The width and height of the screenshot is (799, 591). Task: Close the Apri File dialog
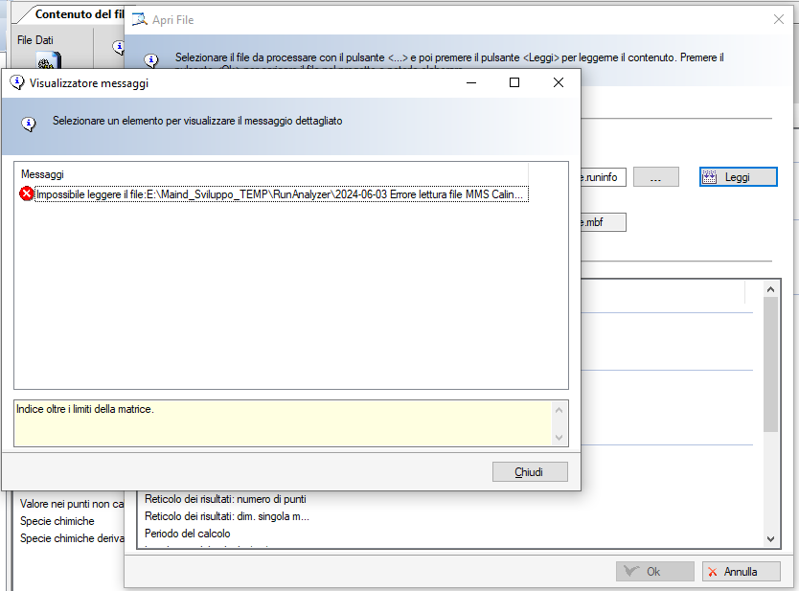click(x=779, y=19)
